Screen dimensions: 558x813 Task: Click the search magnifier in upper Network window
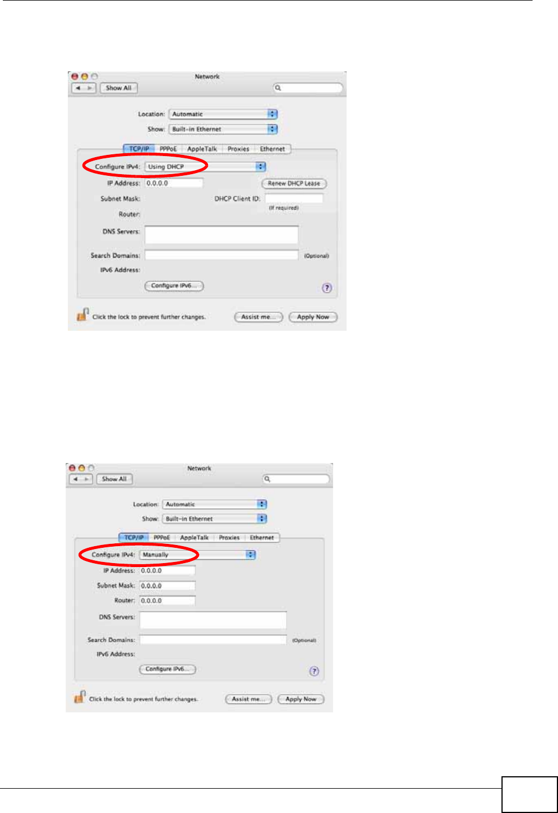coord(278,88)
